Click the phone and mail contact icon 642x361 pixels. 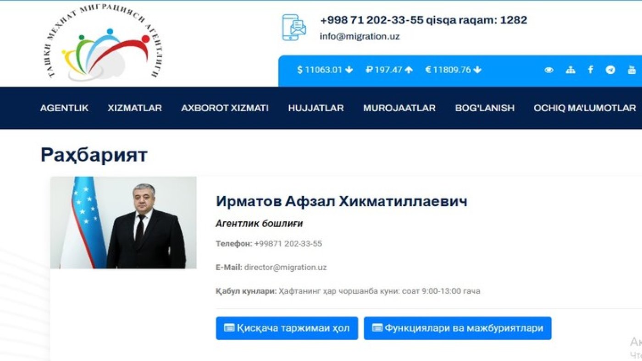[294, 27]
